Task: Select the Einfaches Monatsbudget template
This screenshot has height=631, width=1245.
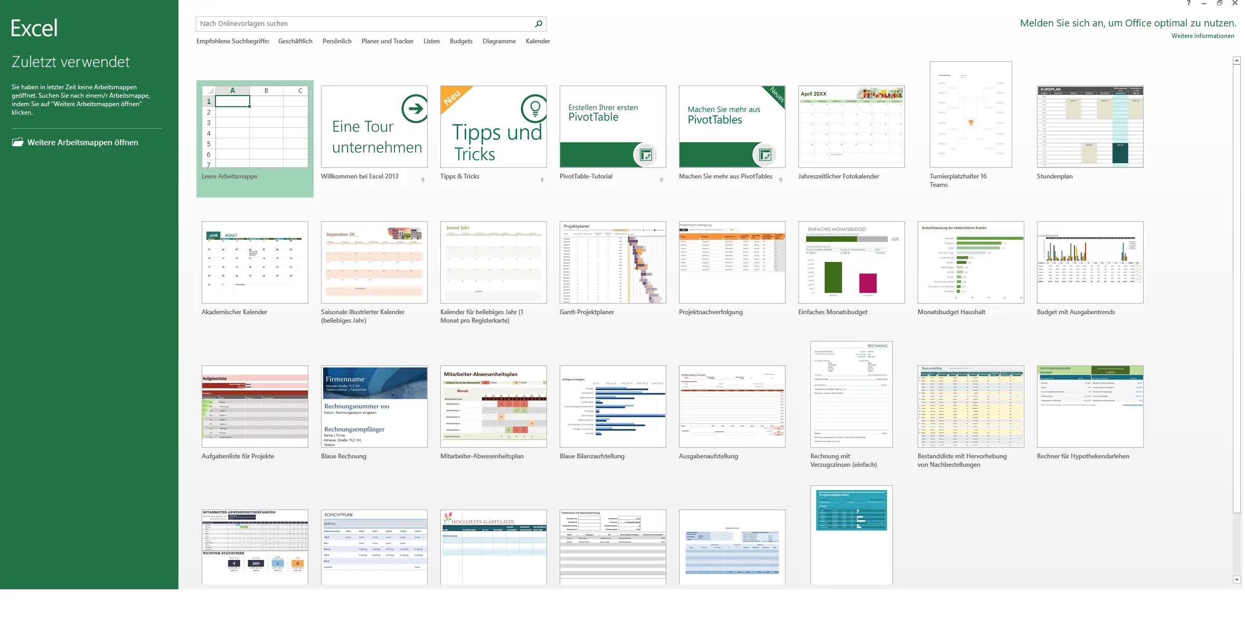Action: tap(851, 262)
